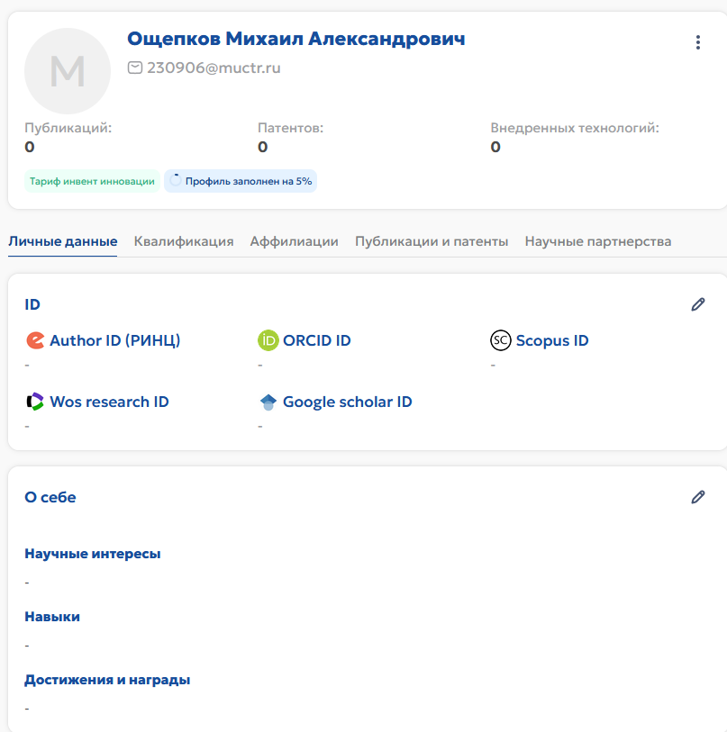
Task: Click the pencil edit icon in О себе section
Action: coord(697,497)
